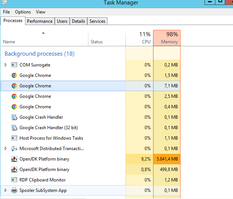The image size is (233, 199).
Task: Click RDP Clipboard Monitor icon
Action: [x=14, y=180]
